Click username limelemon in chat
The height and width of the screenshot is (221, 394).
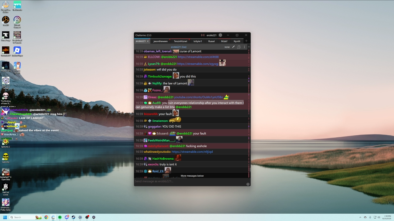point(160,121)
